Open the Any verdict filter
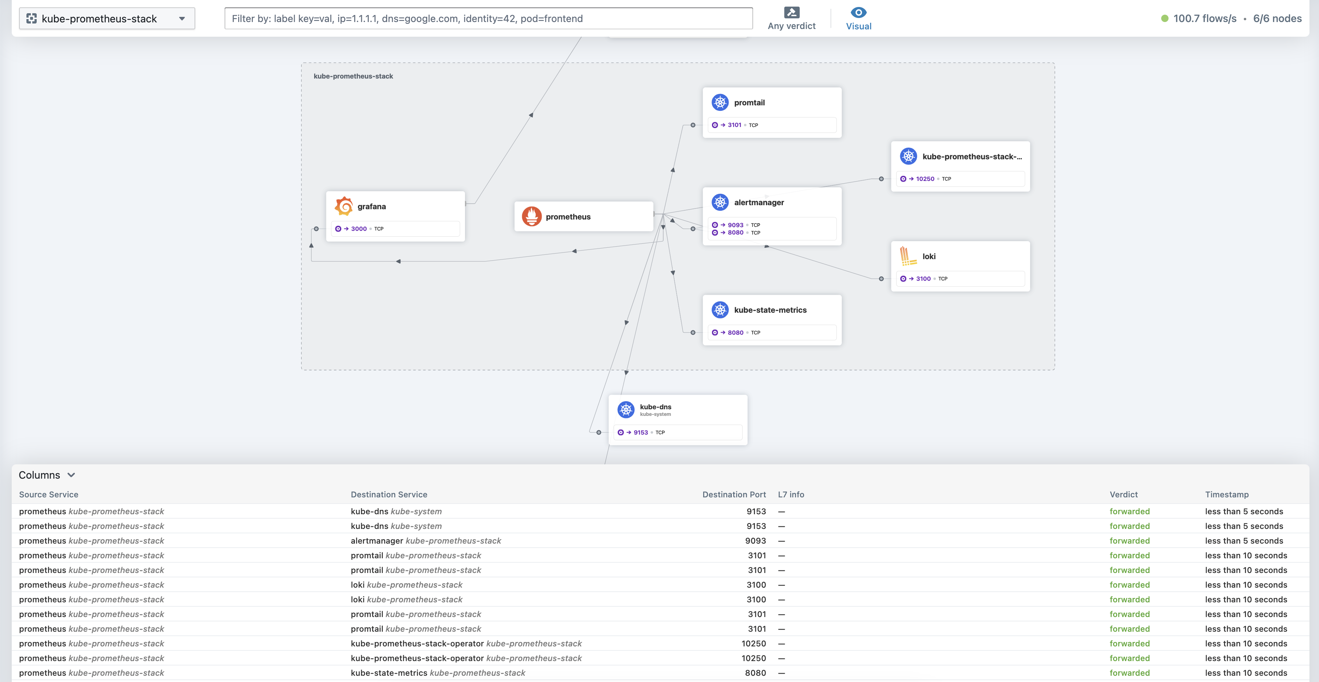This screenshot has height=682, width=1319. (x=791, y=18)
